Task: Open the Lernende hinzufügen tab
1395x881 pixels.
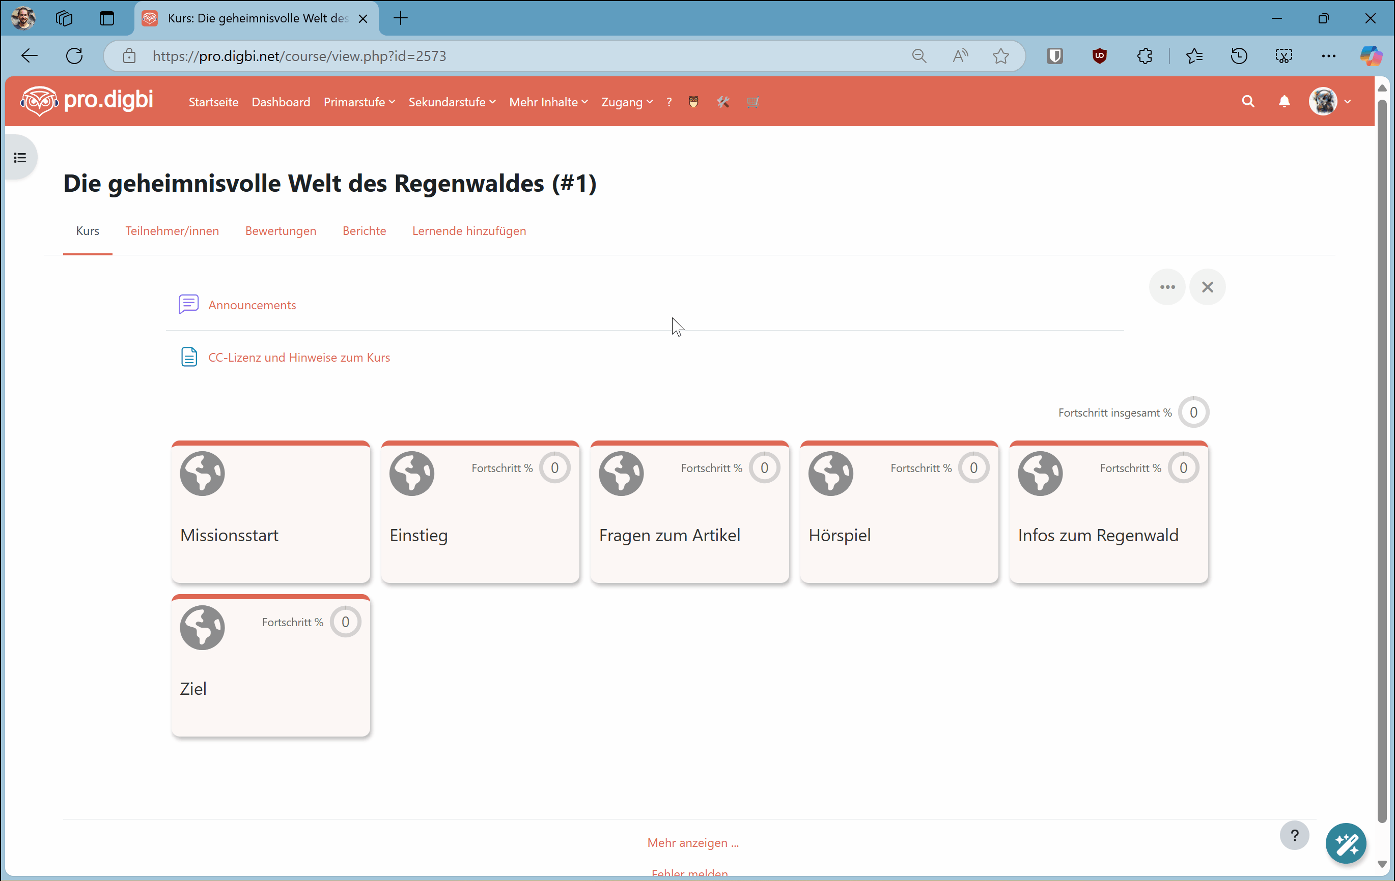Action: (x=469, y=230)
